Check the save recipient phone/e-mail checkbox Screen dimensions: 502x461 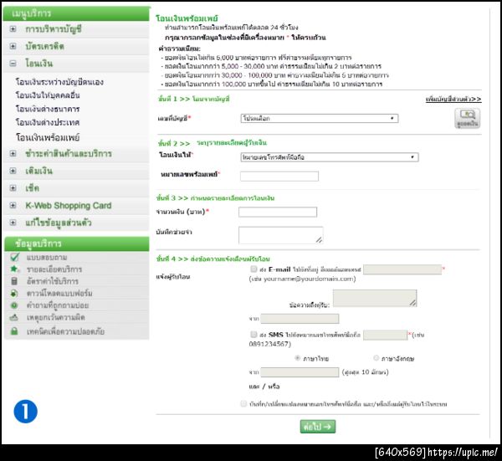click(243, 403)
